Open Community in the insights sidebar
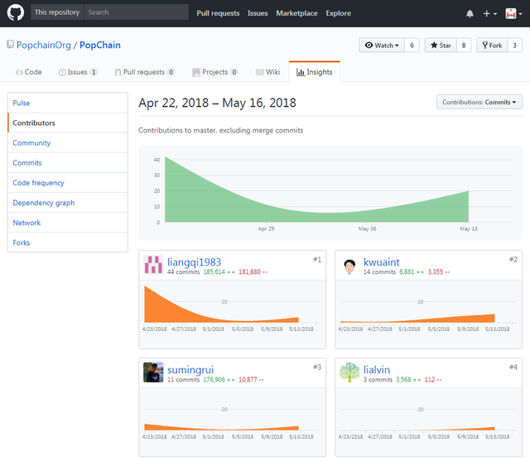This screenshot has width=530, height=461. pyautogui.click(x=68, y=143)
